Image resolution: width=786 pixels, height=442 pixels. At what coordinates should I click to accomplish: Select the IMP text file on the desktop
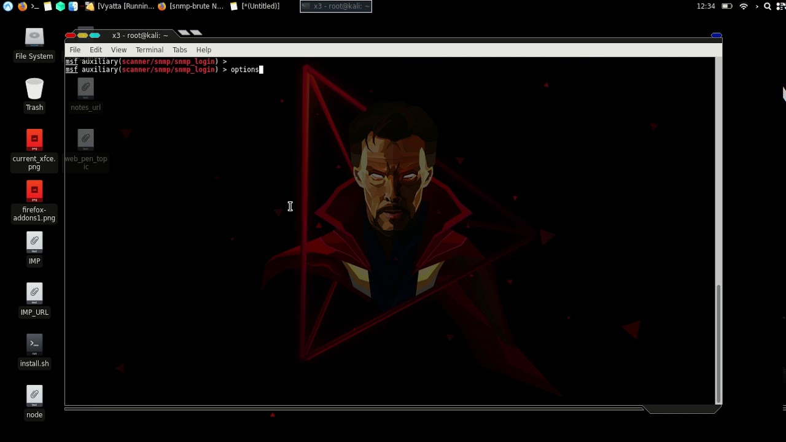click(34, 249)
